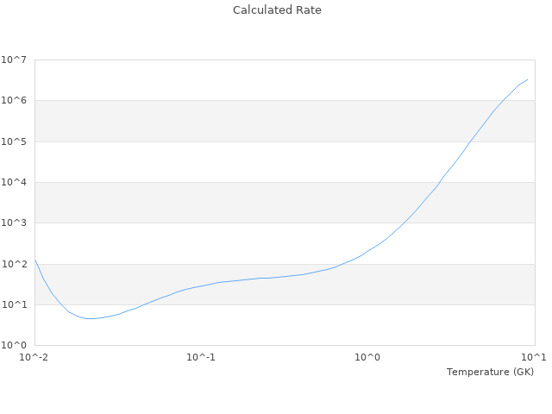
Task: Click the "Calculated Rate" chart title
Action: coord(277,10)
